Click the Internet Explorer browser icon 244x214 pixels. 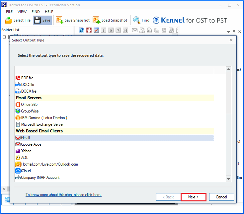[82, 30]
